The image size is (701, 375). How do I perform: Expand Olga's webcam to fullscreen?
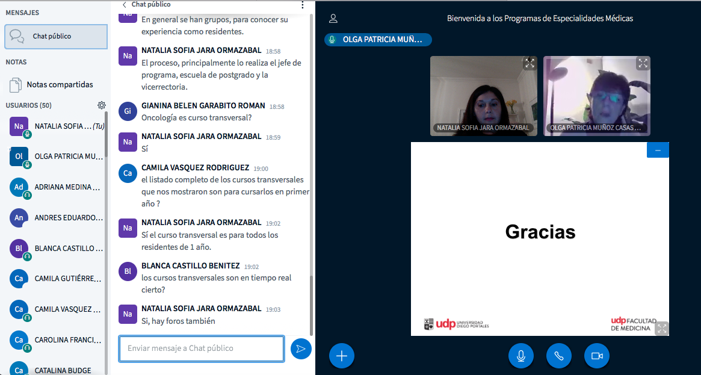pyautogui.click(x=643, y=63)
